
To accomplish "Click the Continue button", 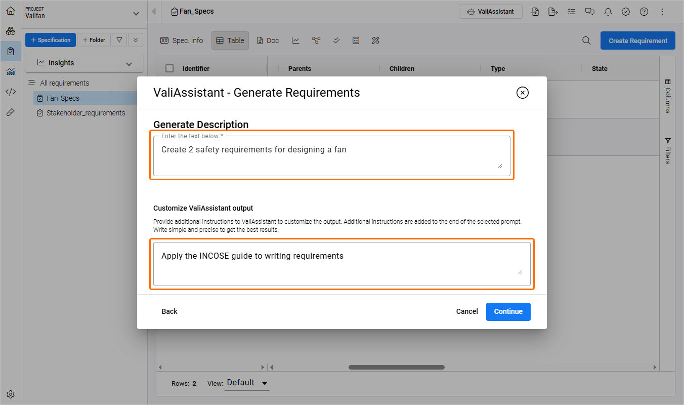I will (508, 311).
